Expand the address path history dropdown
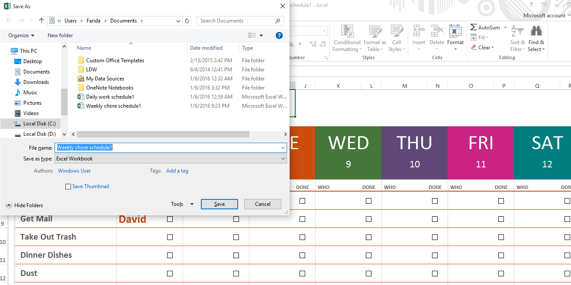The width and height of the screenshot is (571, 285). tap(178, 21)
